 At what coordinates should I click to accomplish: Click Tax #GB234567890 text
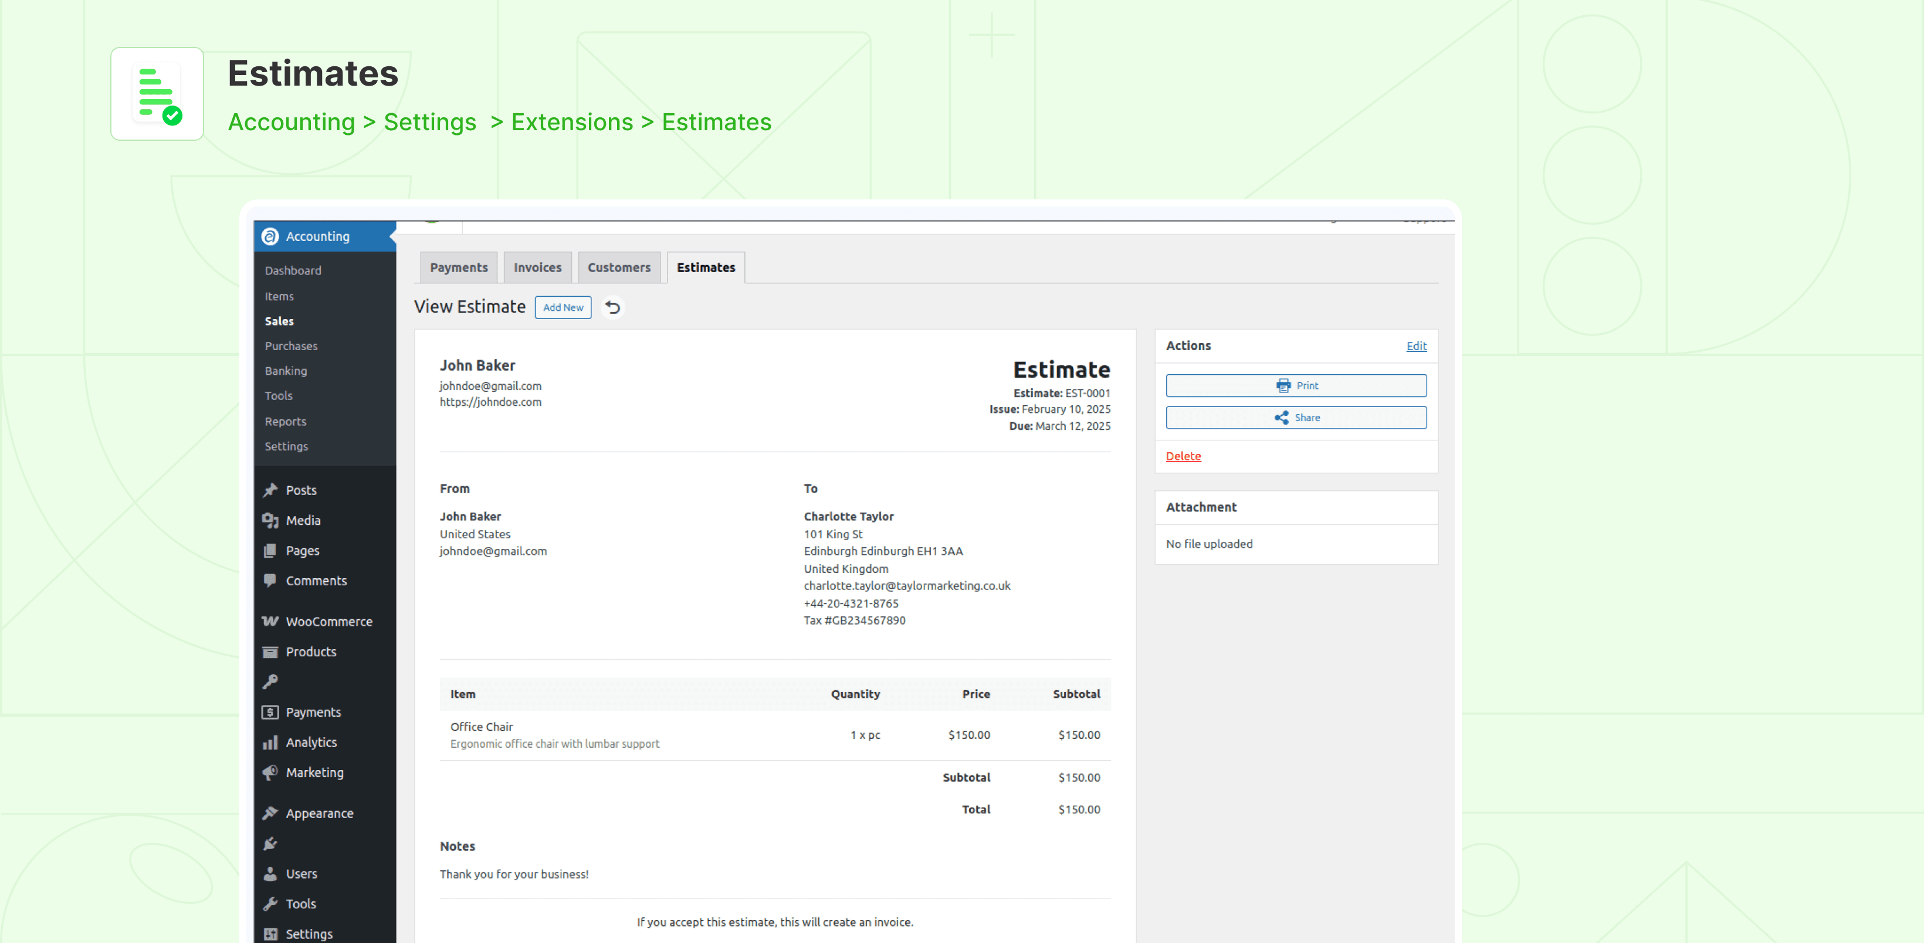point(855,620)
